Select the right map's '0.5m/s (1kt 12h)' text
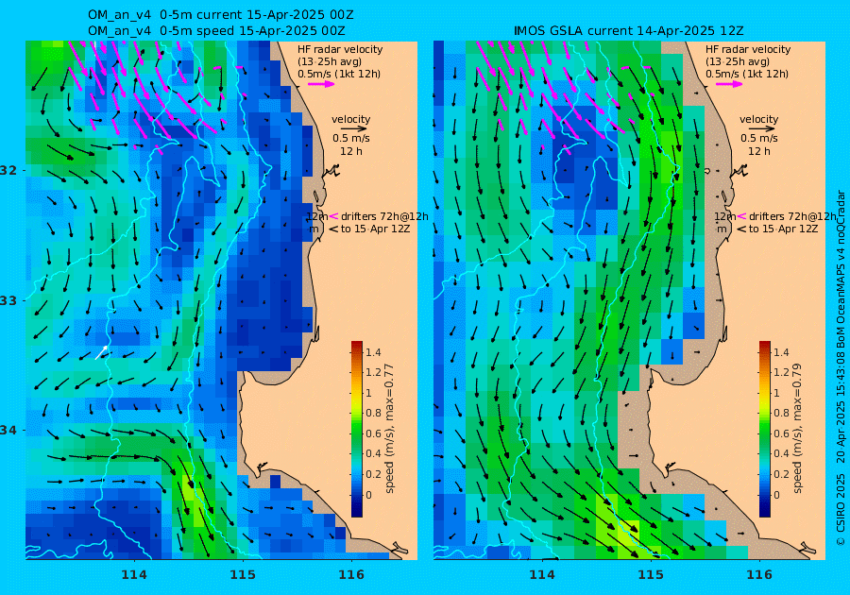 (746, 75)
